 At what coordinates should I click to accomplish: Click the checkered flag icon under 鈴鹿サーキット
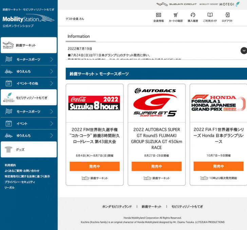(x=9, y=59)
